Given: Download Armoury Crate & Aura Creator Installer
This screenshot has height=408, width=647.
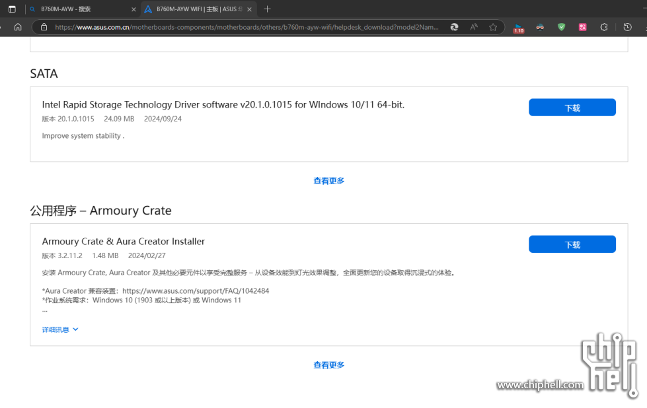Looking at the screenshot, I should 572,244.
